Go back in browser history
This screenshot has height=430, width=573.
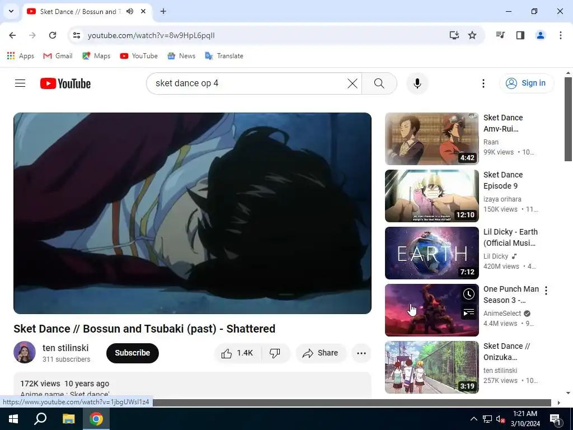(12, 35)
